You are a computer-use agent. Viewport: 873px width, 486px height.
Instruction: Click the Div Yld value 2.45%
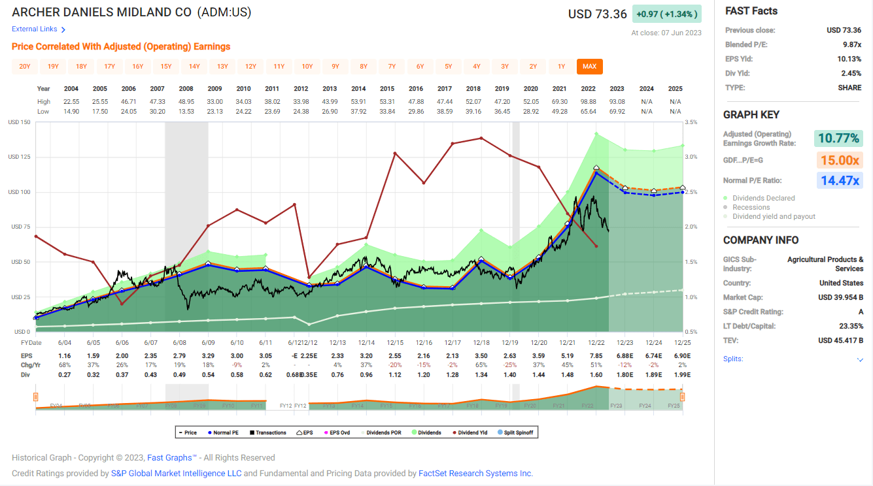point(850,73)
